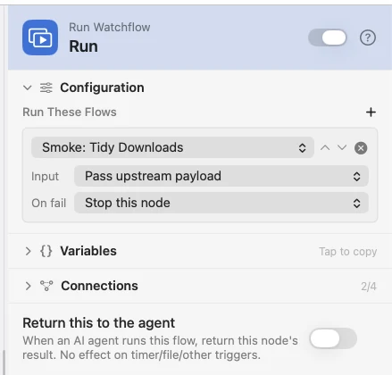Open the On fail Stop this node dropdown
The width and height of the screenshot is (392, 375).
point(221,203)
